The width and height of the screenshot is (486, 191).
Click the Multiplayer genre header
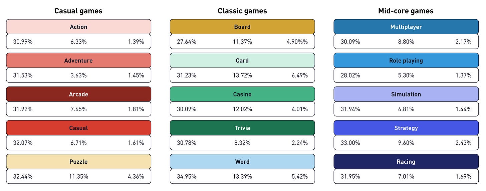click(406, 27)
